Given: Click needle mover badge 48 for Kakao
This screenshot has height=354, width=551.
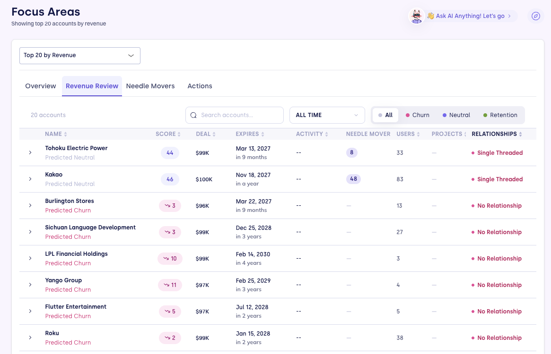Looking at the screenshot, I should 353,179.
